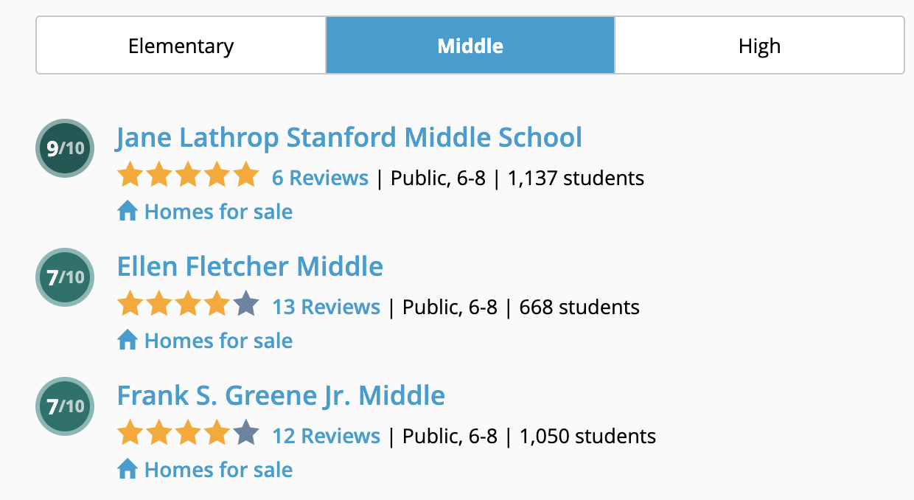The image size is (914, 500).
Task: Open Ellen Fletcher Middle school page
Action: (250, 265)
